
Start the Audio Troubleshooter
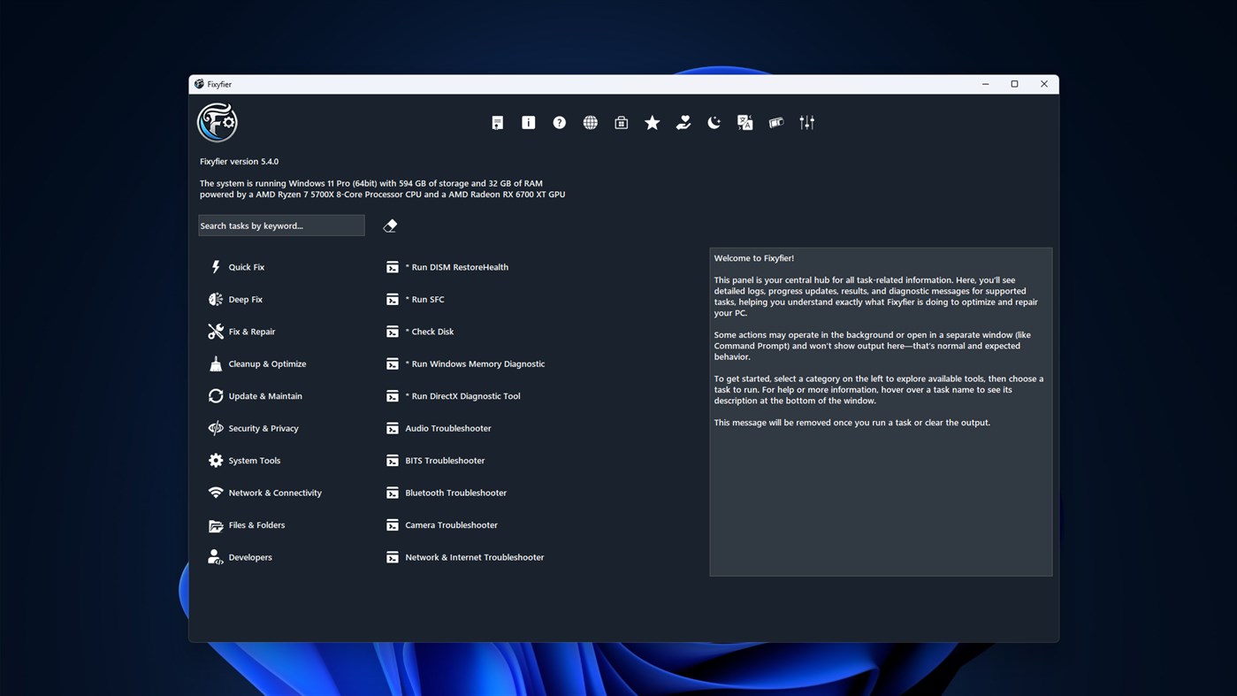439,429
